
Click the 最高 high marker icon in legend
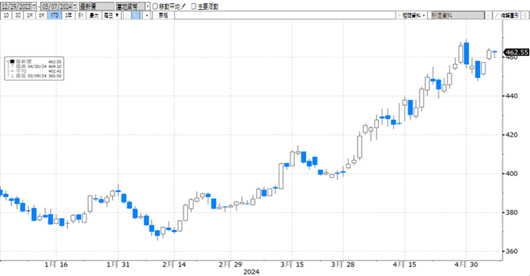point(13,66)
